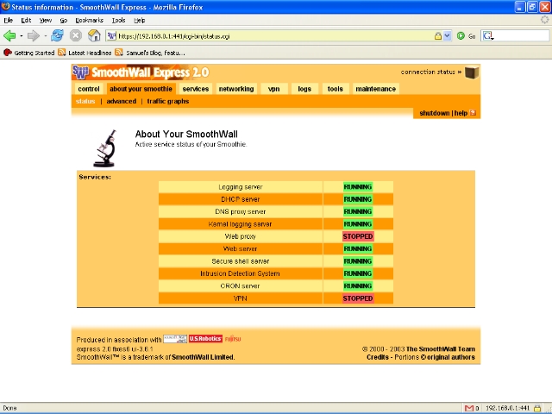Open the Credits link in footer

tap(378, 357)
